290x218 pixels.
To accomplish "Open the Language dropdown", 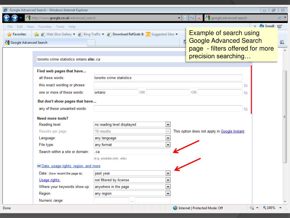I will coord(132,138).
